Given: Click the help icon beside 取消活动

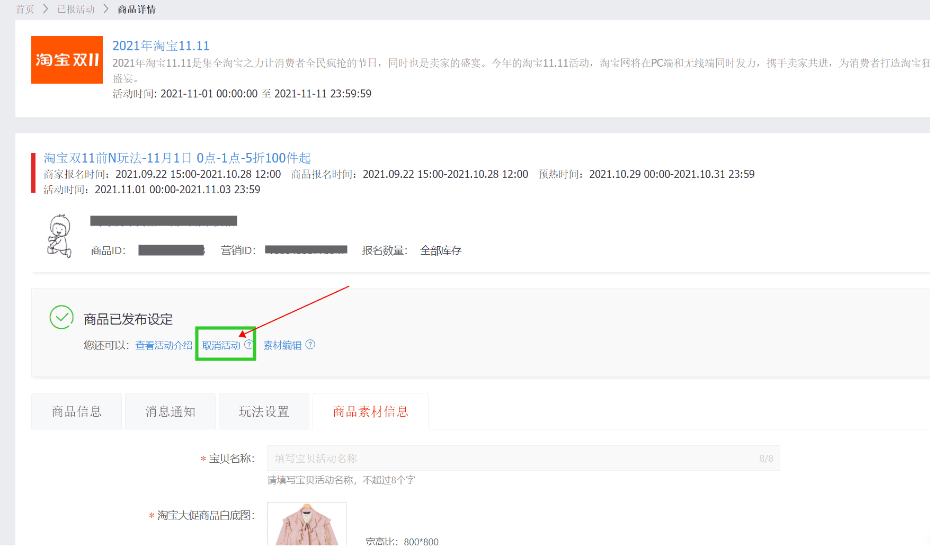Looking at the screenshot, I should 248,345.
